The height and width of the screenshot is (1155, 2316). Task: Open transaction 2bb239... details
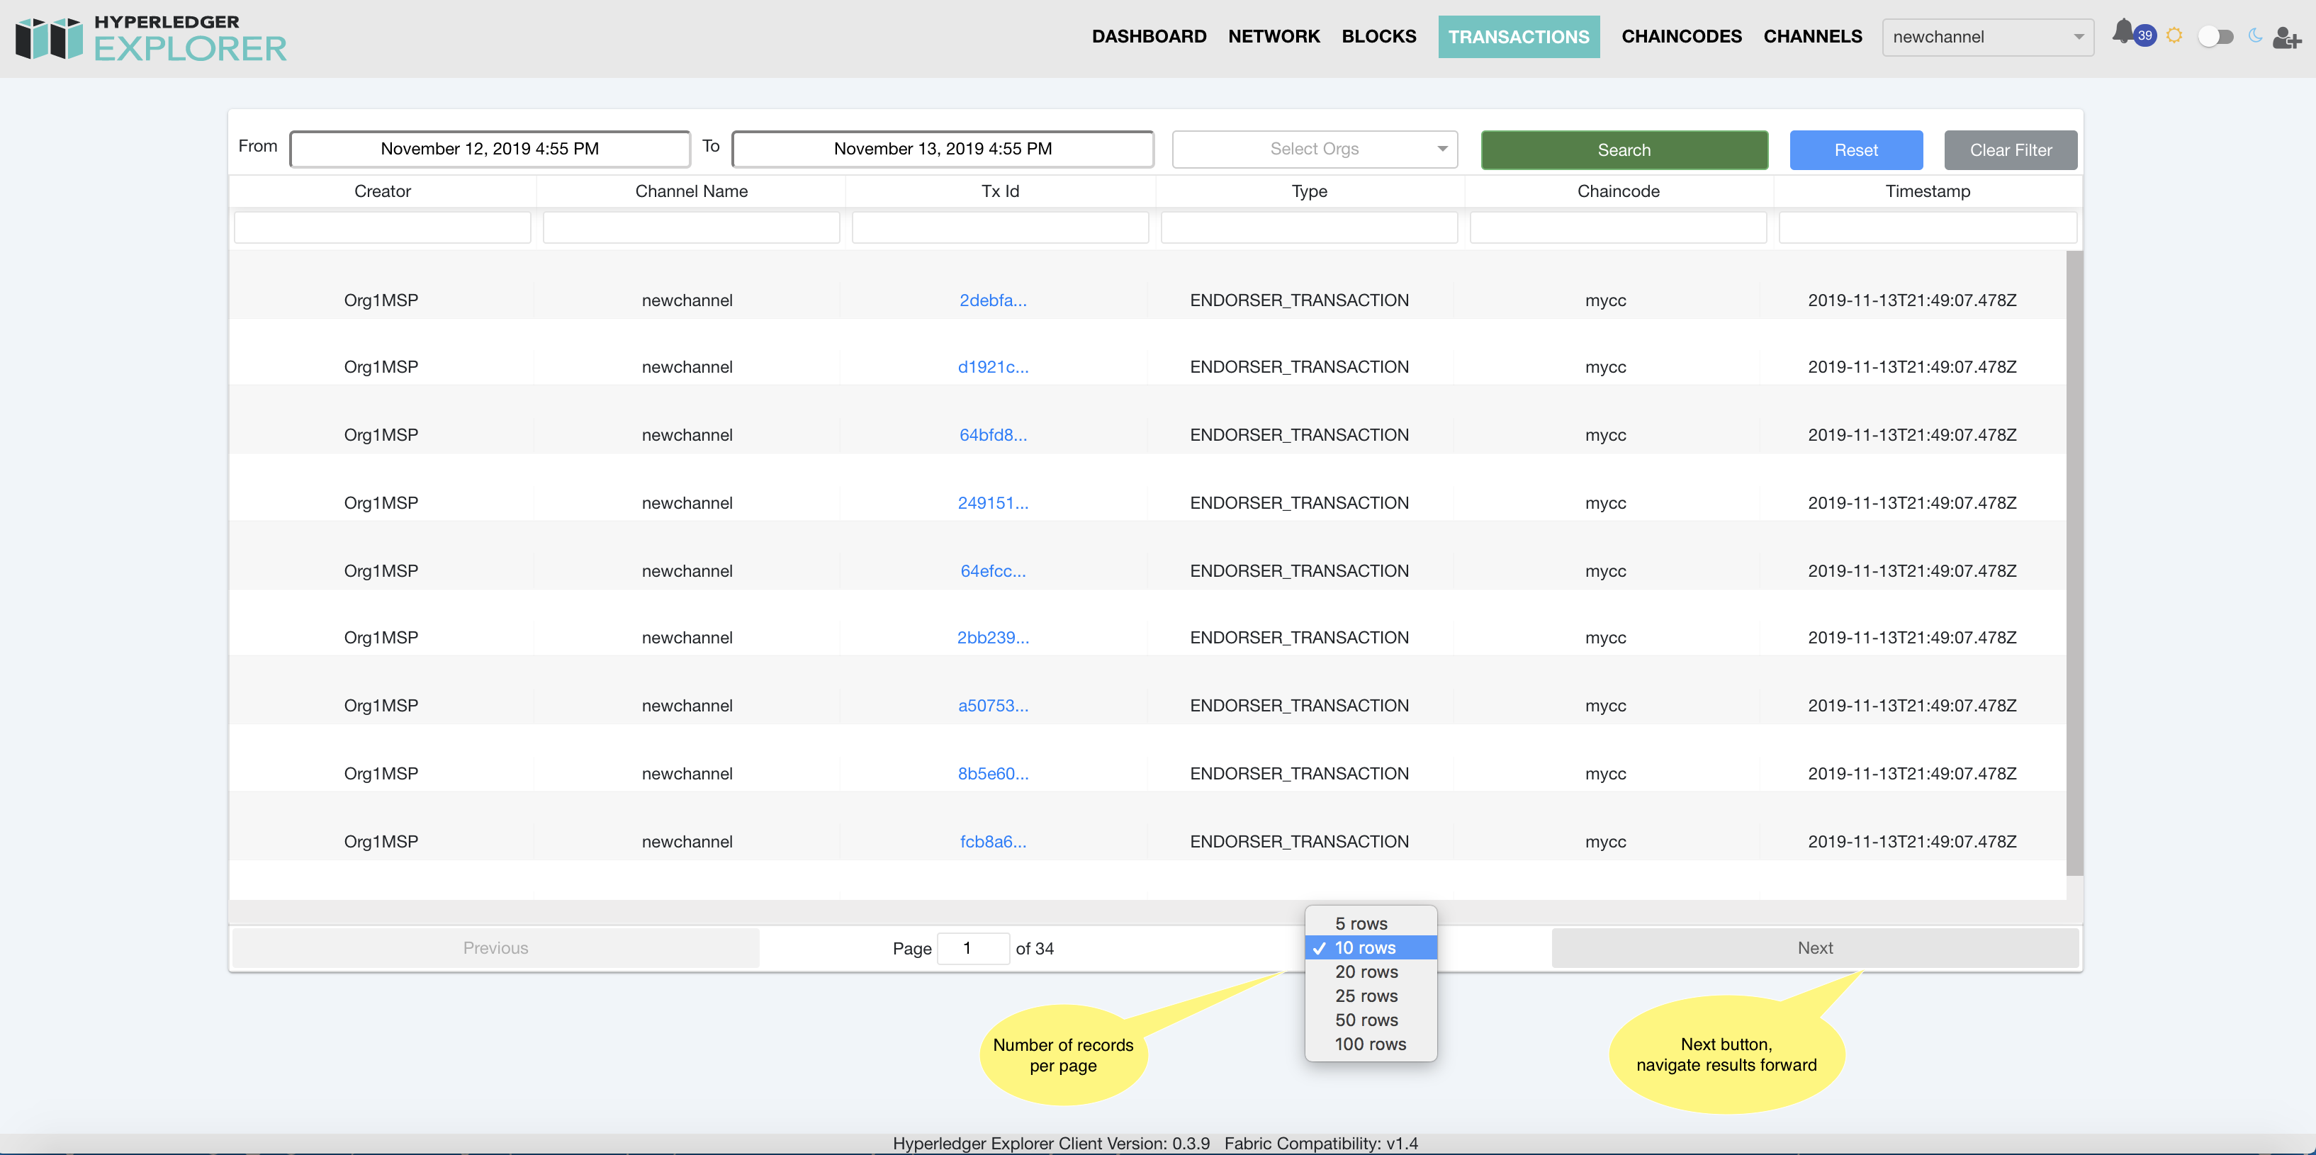[993, 637]
